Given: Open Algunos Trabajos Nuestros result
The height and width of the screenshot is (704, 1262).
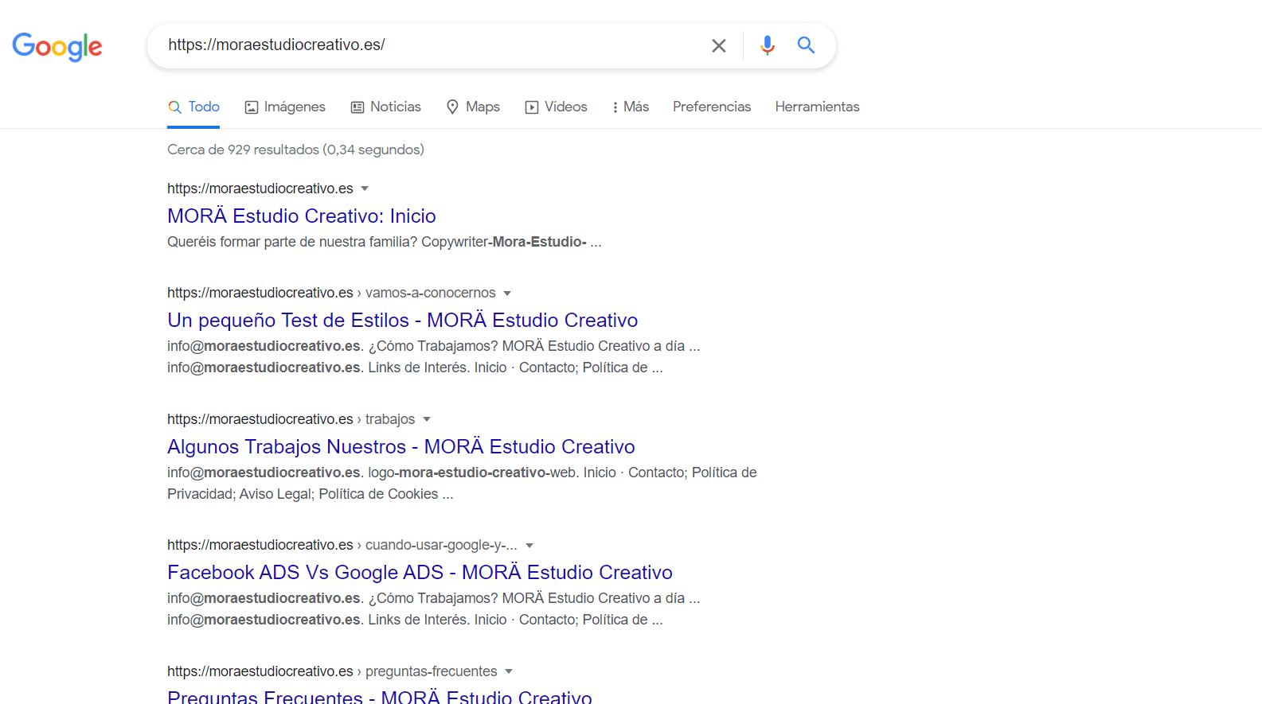Looking at the screenshot, I should [x=401, y=447].
